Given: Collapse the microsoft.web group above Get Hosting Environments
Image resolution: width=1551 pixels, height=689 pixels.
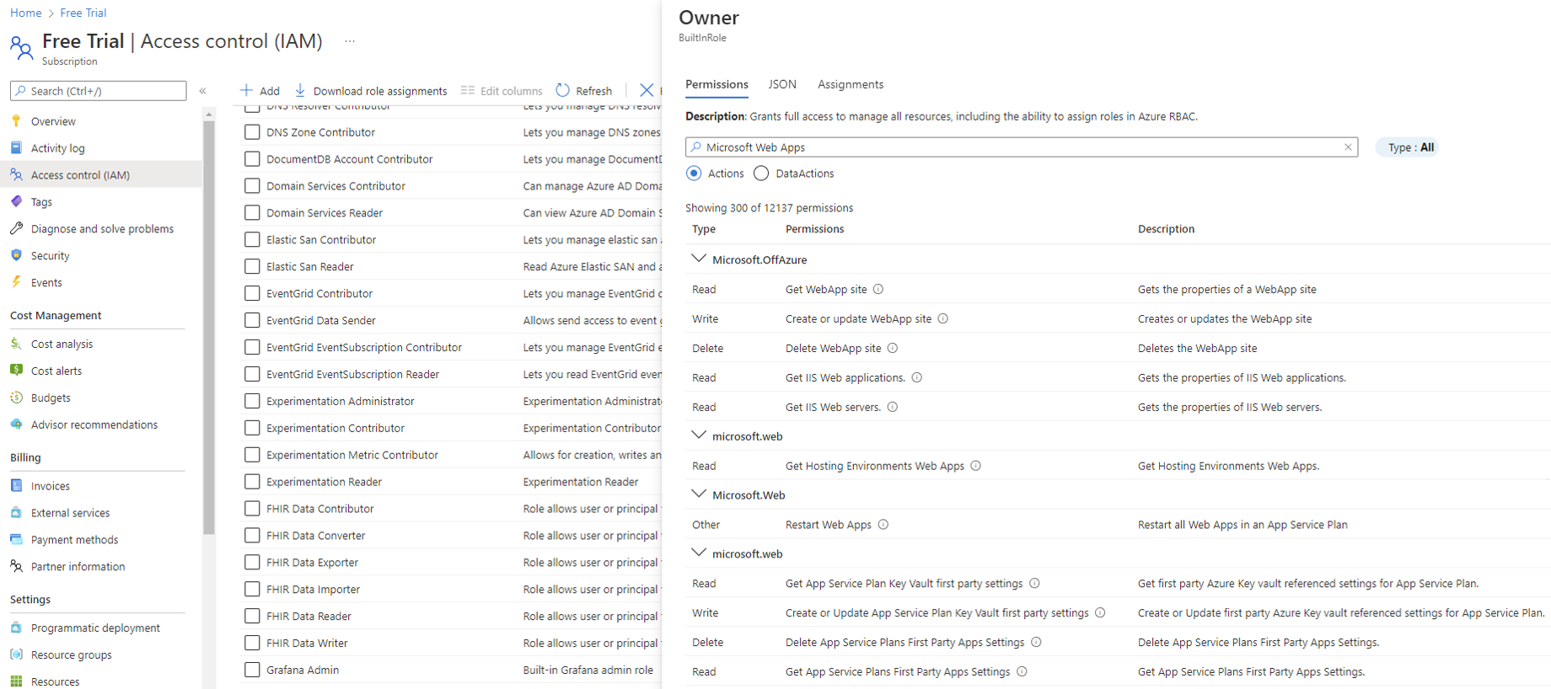Looking at the screenshot, I should coord(699,435).
